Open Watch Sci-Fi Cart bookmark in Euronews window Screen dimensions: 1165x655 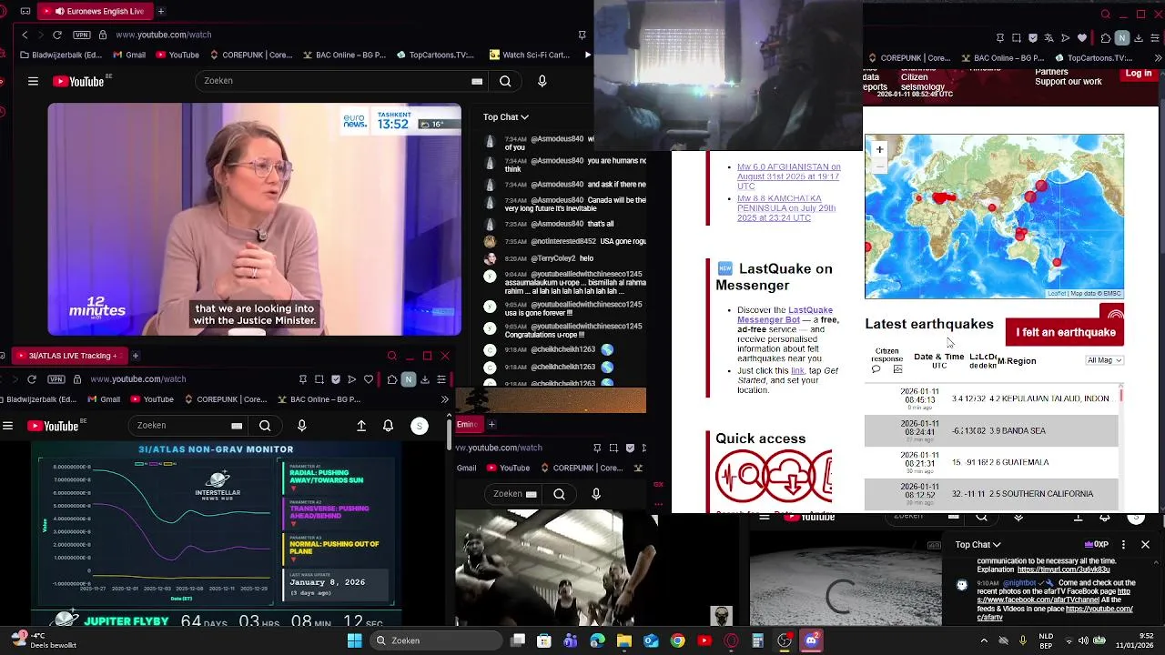(x=529, y=55)
